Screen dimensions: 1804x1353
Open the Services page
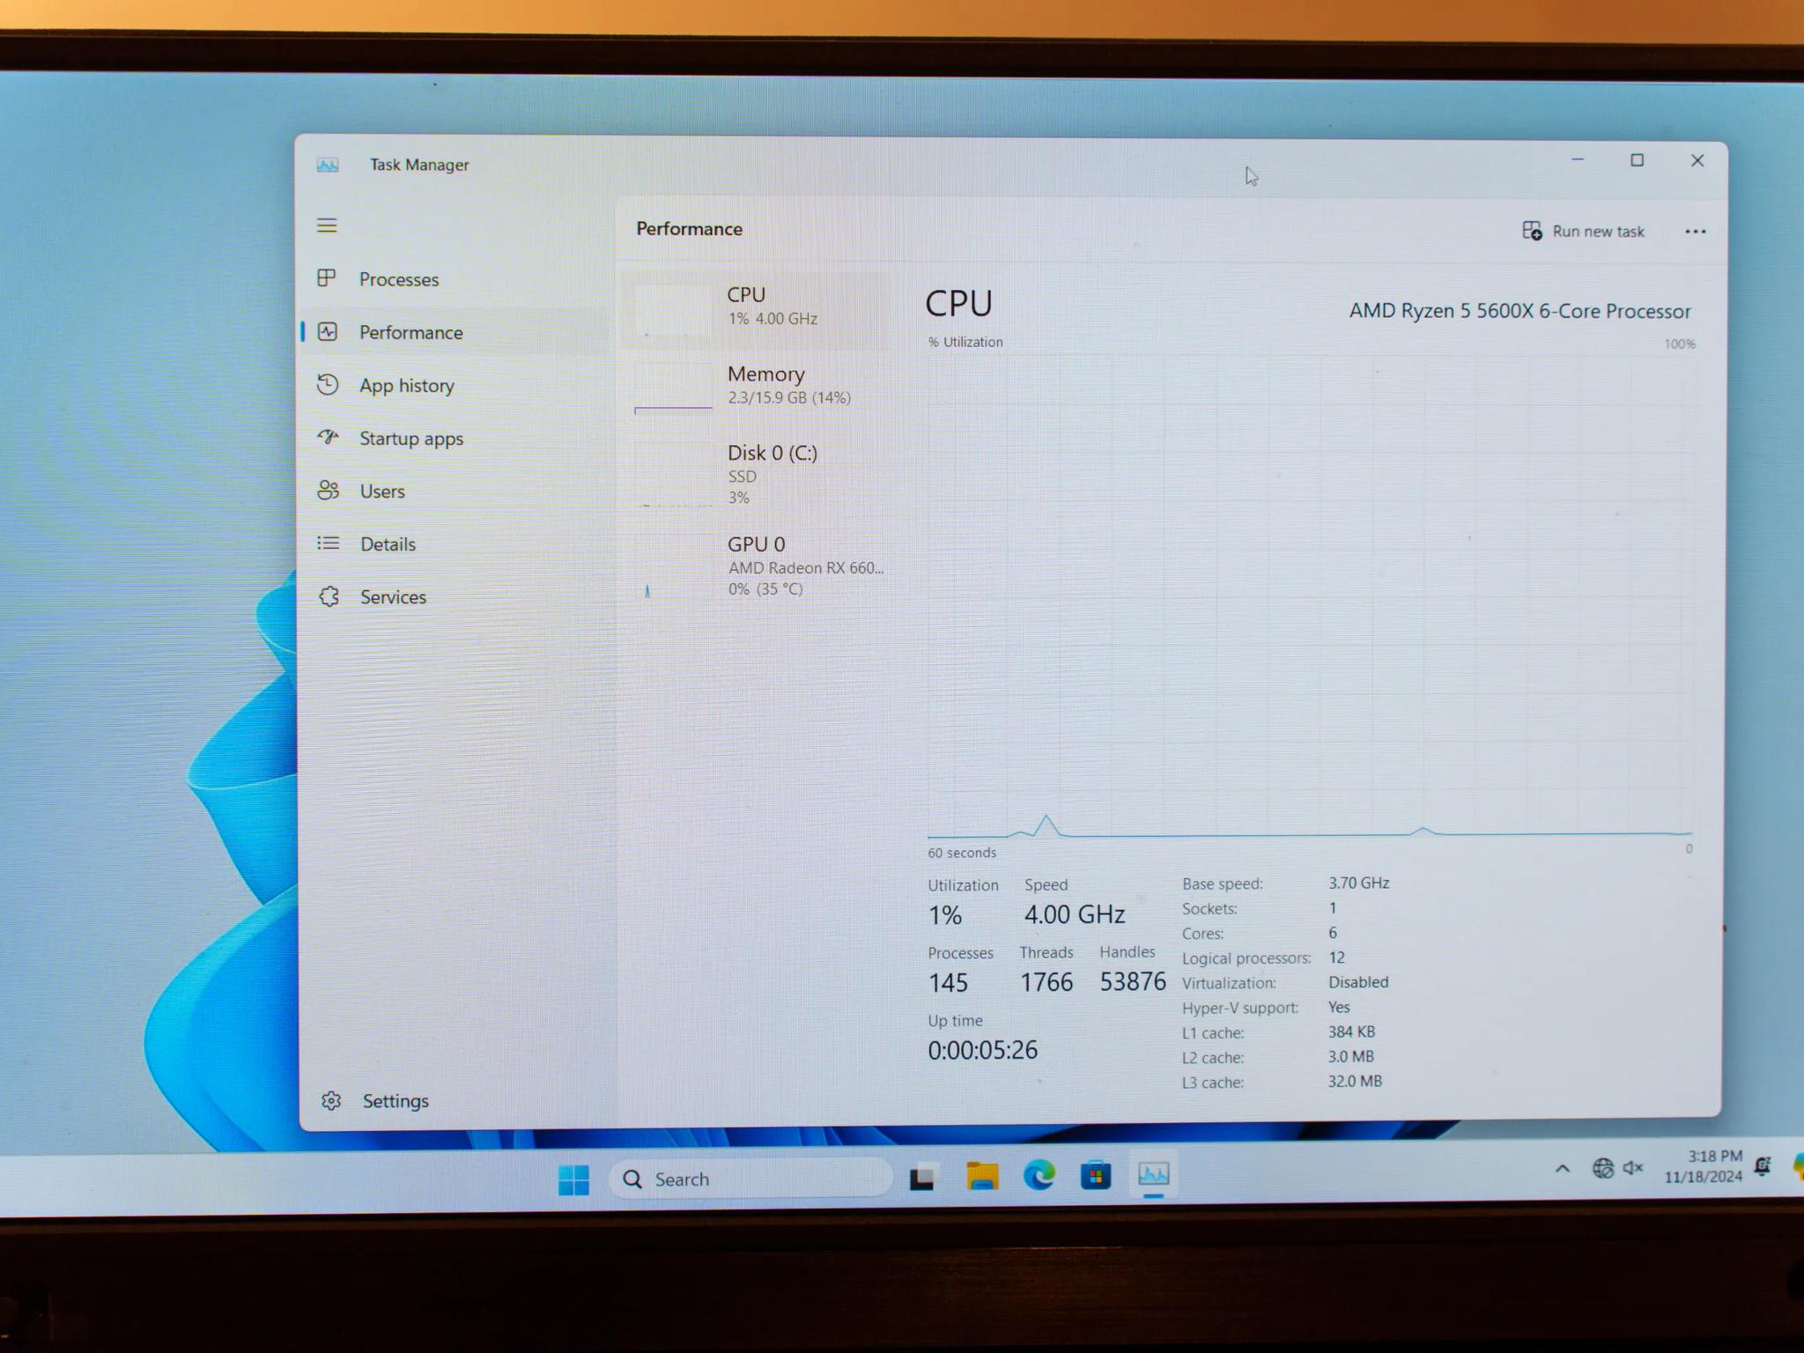coord(393,597)
